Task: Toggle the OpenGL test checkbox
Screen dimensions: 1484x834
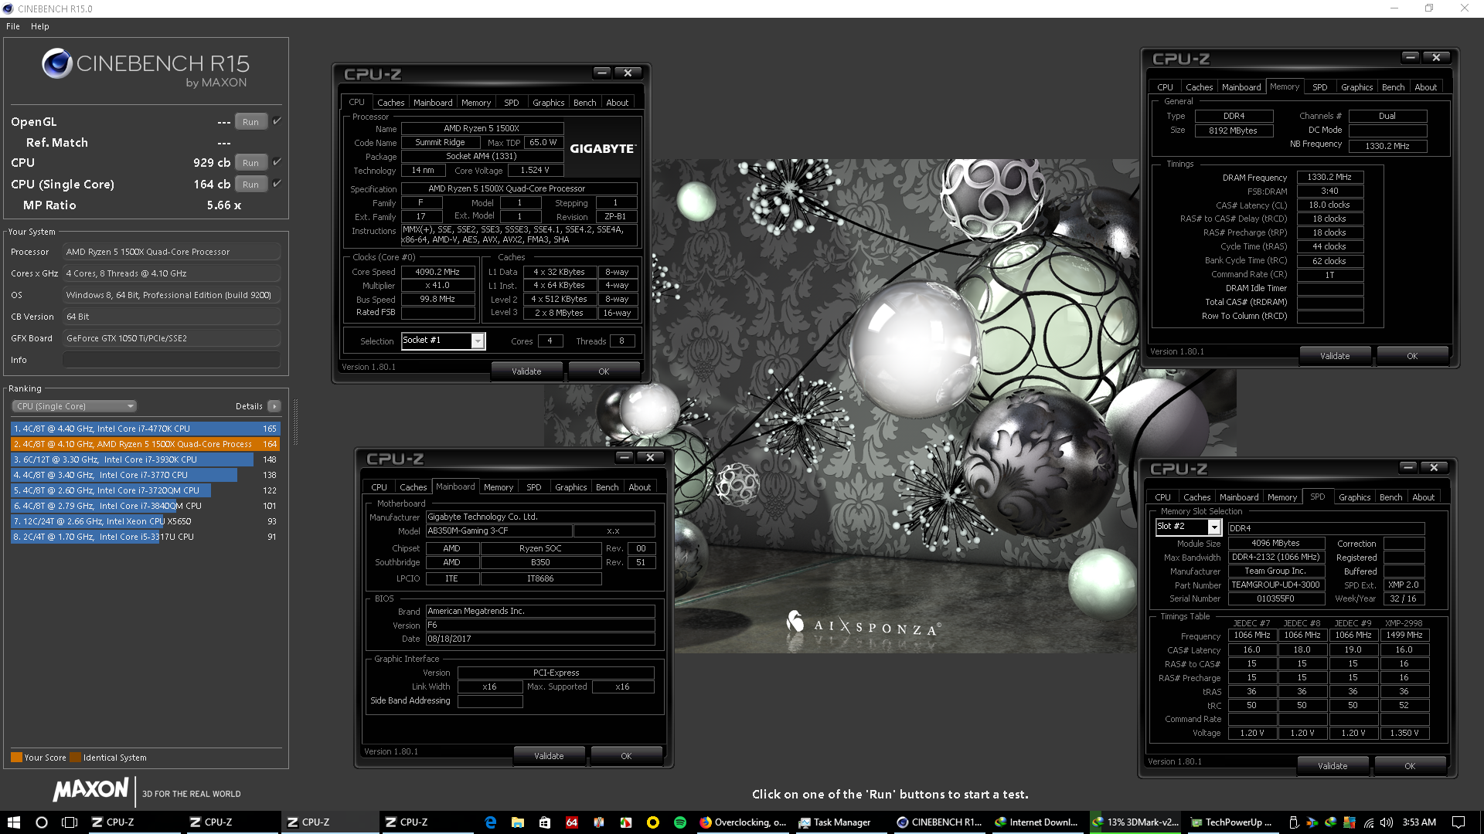Action: pyautogui.click(x=277, y=121)
